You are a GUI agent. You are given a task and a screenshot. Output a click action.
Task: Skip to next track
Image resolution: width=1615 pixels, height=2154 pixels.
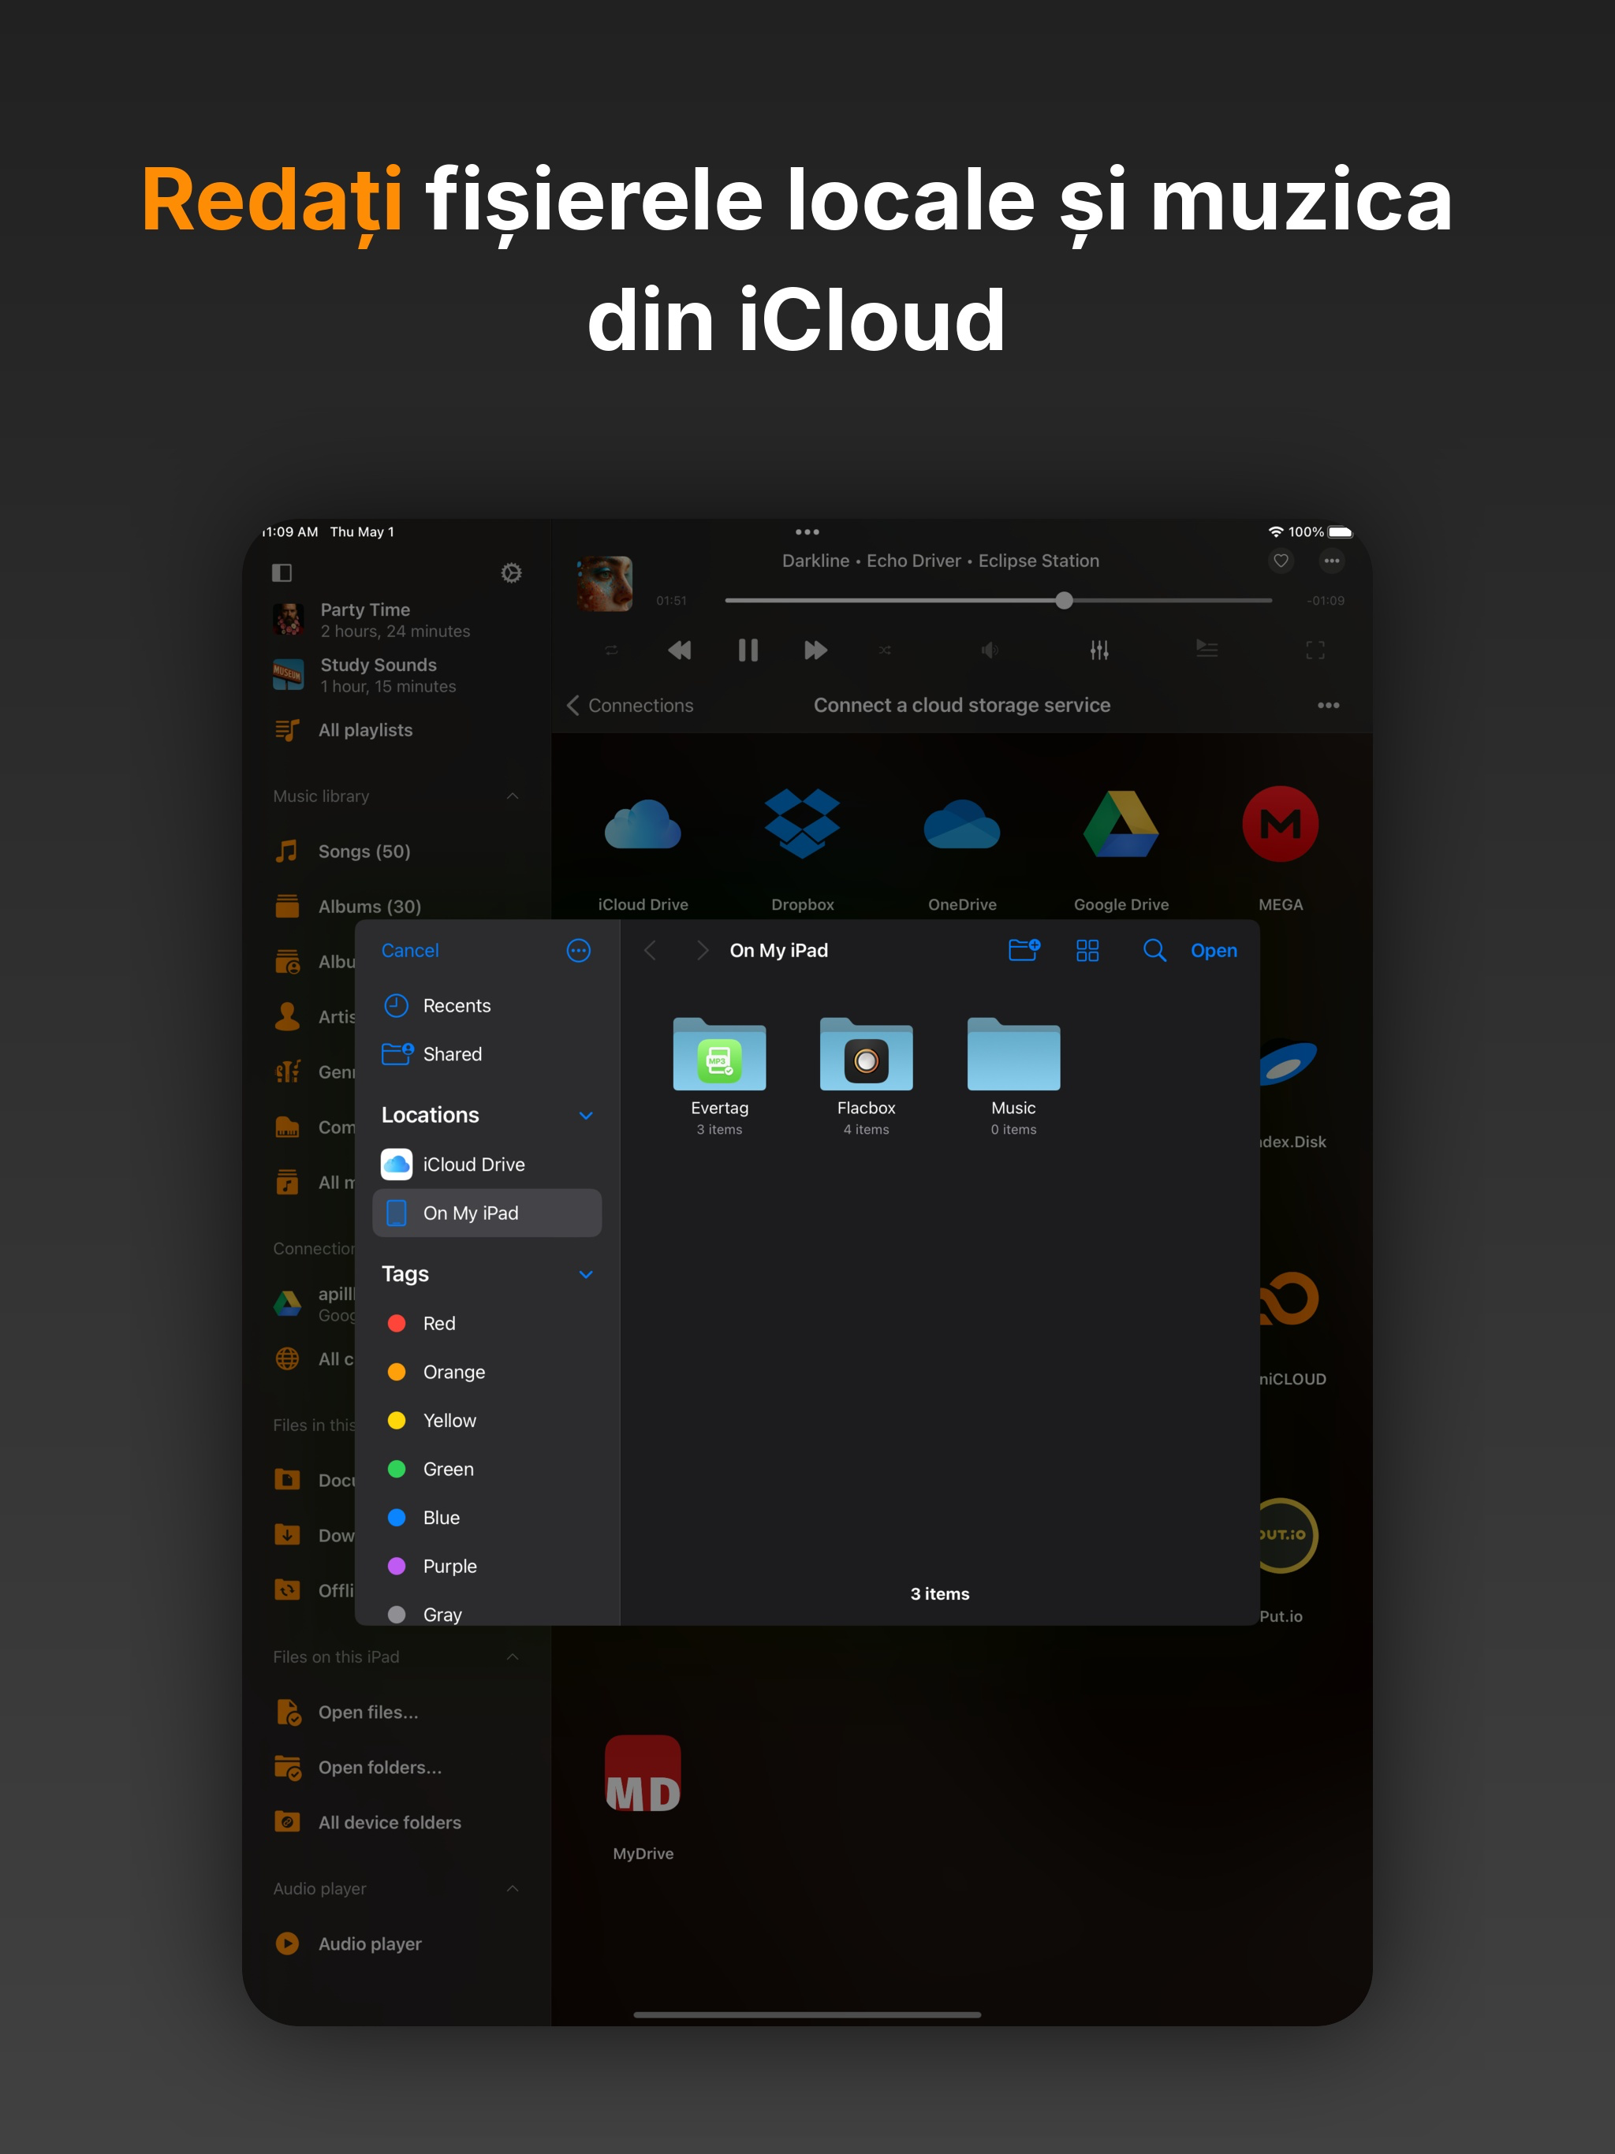[x=816, y=650]
